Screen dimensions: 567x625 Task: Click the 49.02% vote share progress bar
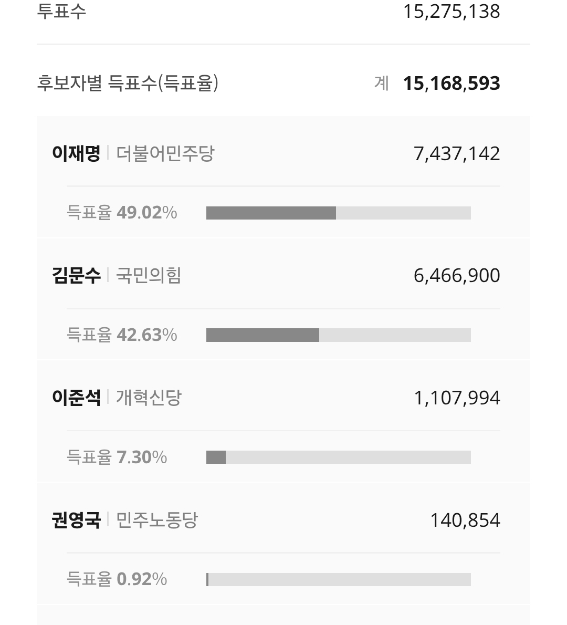338,213
